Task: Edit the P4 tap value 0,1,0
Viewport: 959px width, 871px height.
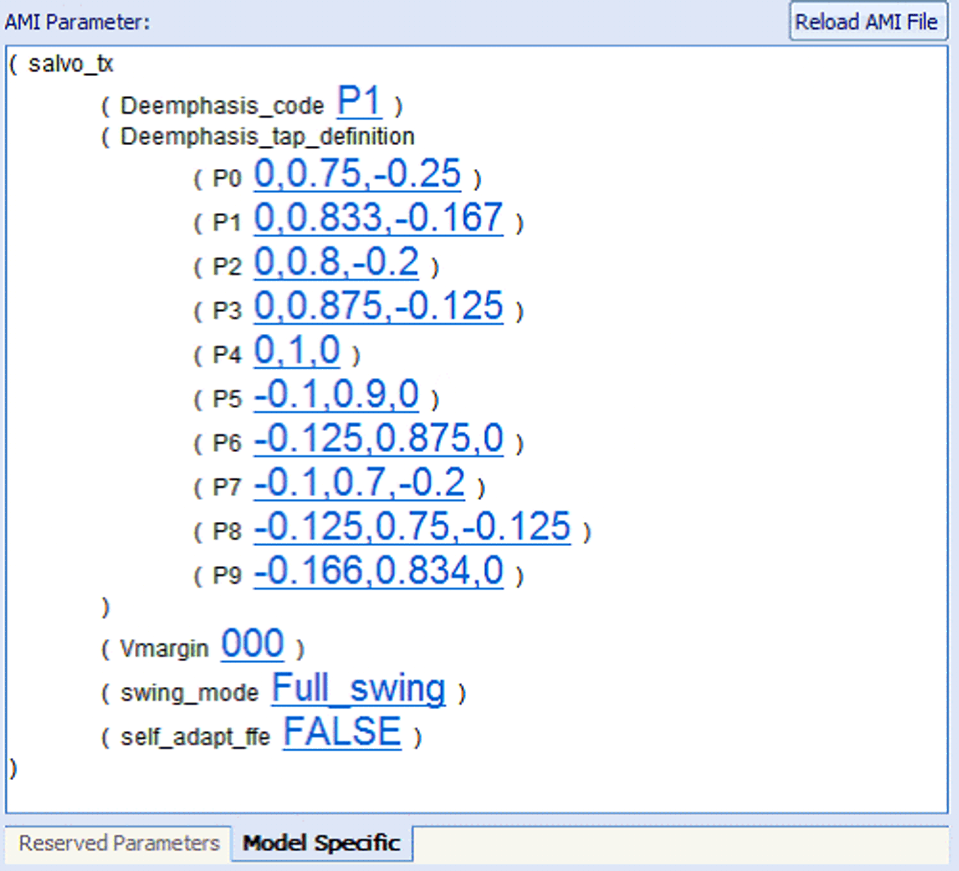Action: coord(297,350)
